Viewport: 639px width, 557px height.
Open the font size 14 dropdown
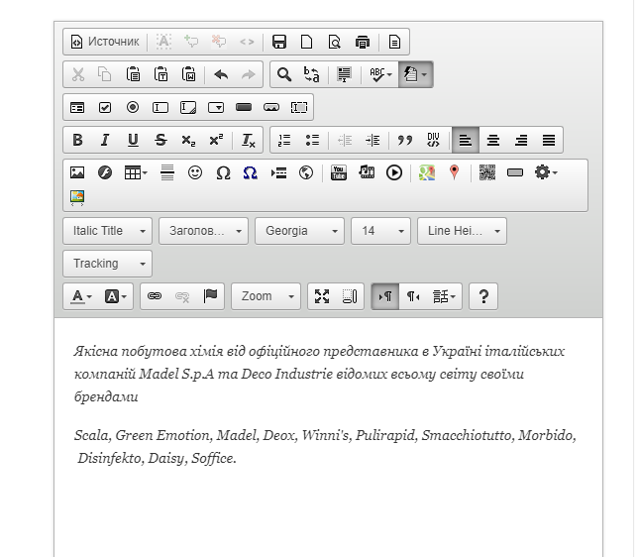[x=380, y=231]
